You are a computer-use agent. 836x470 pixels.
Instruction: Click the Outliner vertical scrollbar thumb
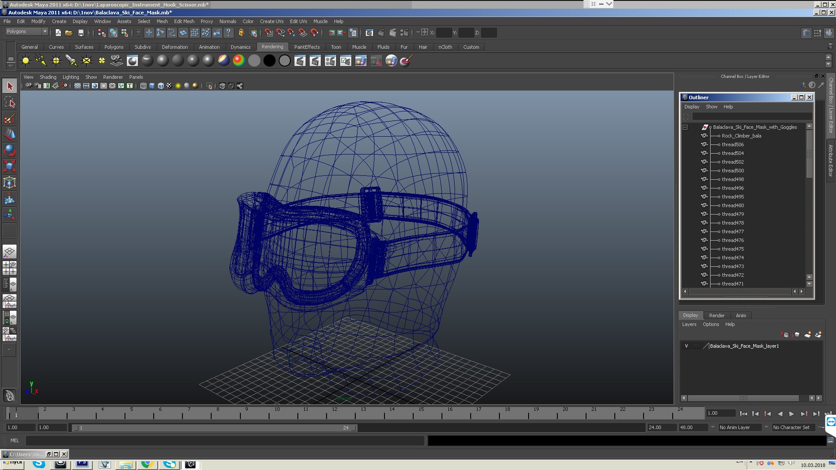809,154
